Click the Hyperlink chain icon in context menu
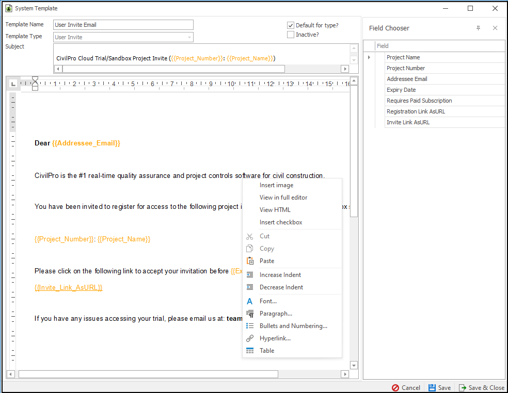508x393 pixels. (250, 338)
